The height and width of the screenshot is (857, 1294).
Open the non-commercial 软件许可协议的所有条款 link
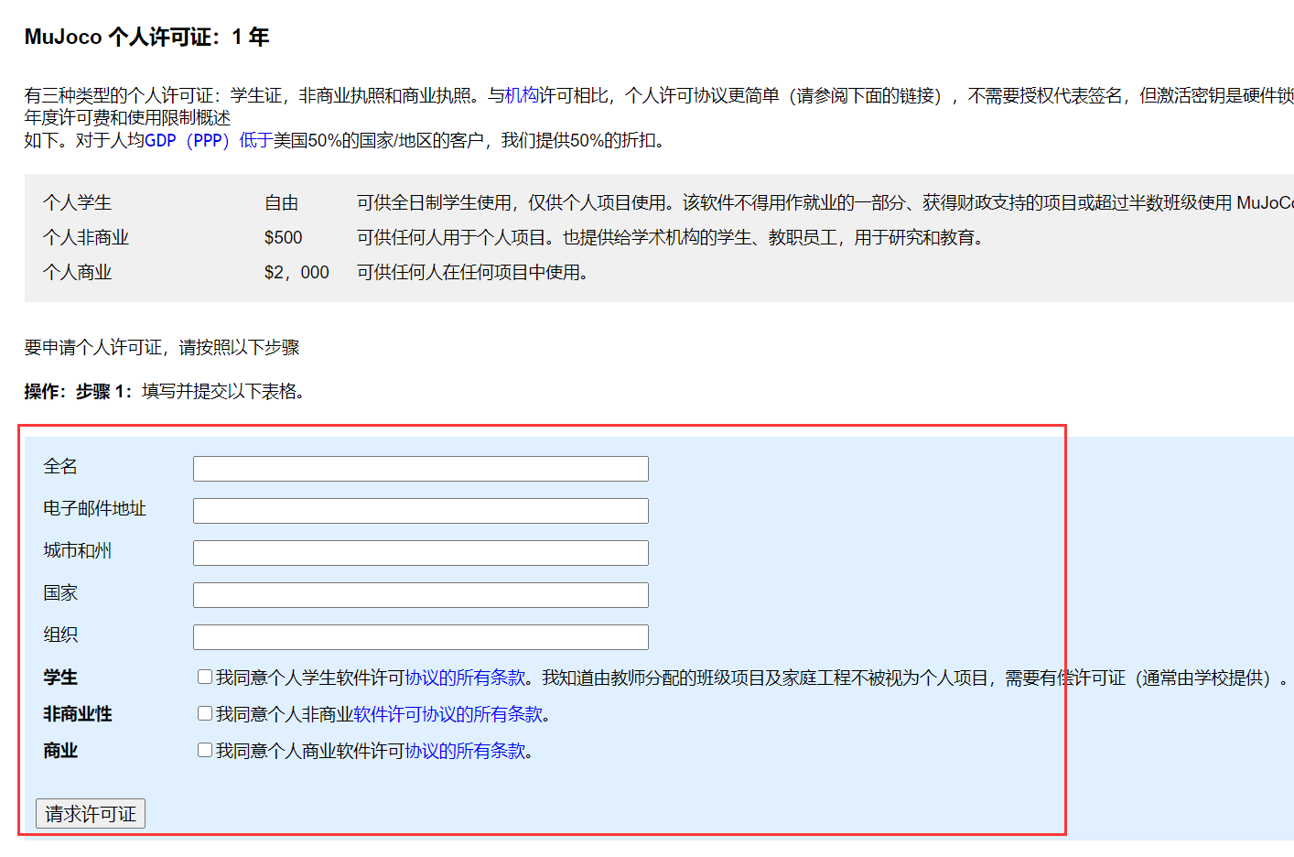[x=448, y=714]
